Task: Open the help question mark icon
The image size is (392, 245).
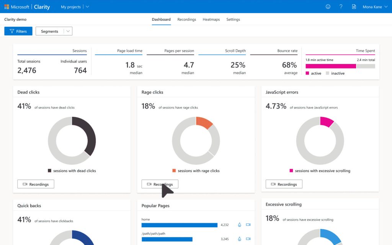Action: [x=341, y=7]
